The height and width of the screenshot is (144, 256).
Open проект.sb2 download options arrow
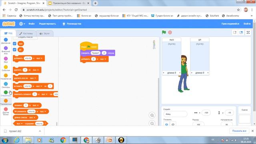click(x=40, y=131)
